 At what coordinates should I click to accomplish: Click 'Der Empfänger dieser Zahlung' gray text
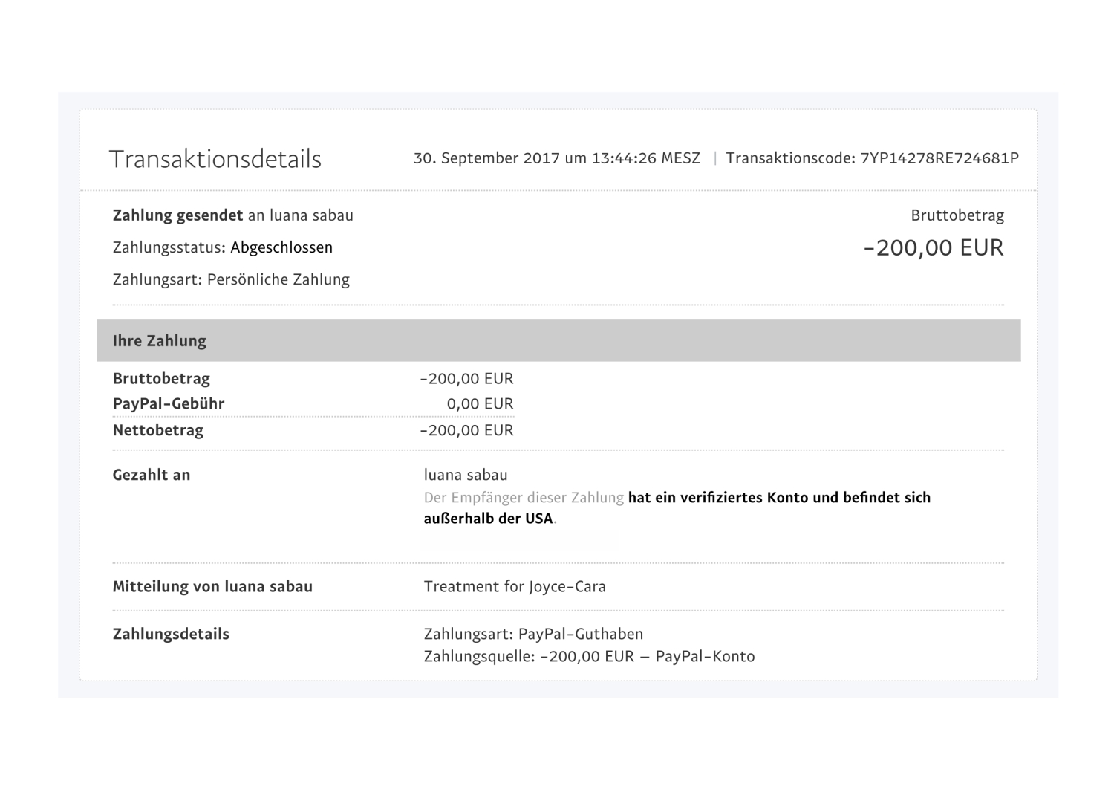[x=524, y=498]
